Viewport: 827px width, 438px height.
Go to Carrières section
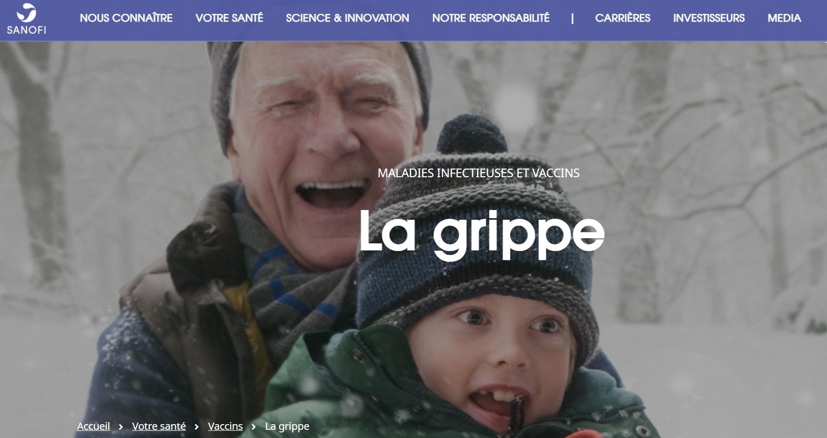click(x=623, y=18)
